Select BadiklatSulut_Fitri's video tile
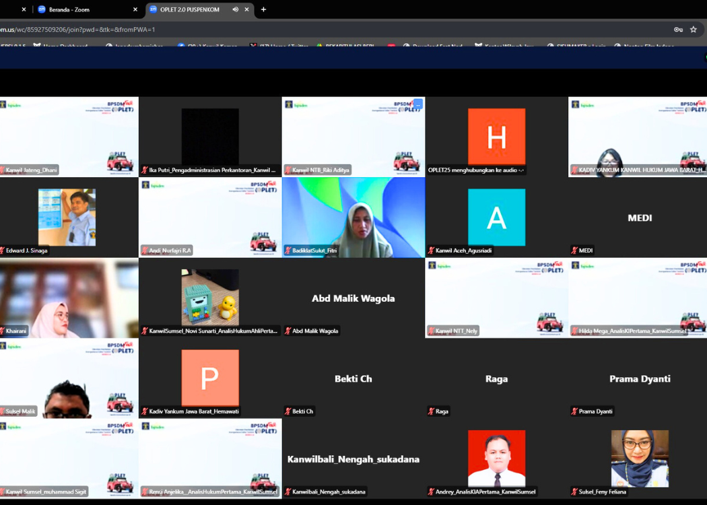Screen dimensions: 707x505 tap(353, 217)
